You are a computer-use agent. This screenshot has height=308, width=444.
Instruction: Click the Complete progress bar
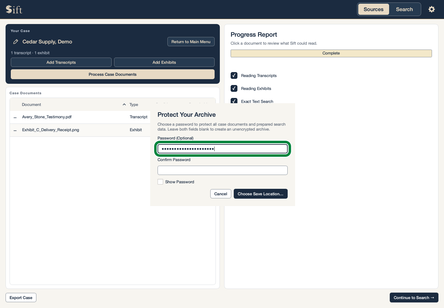331,53
